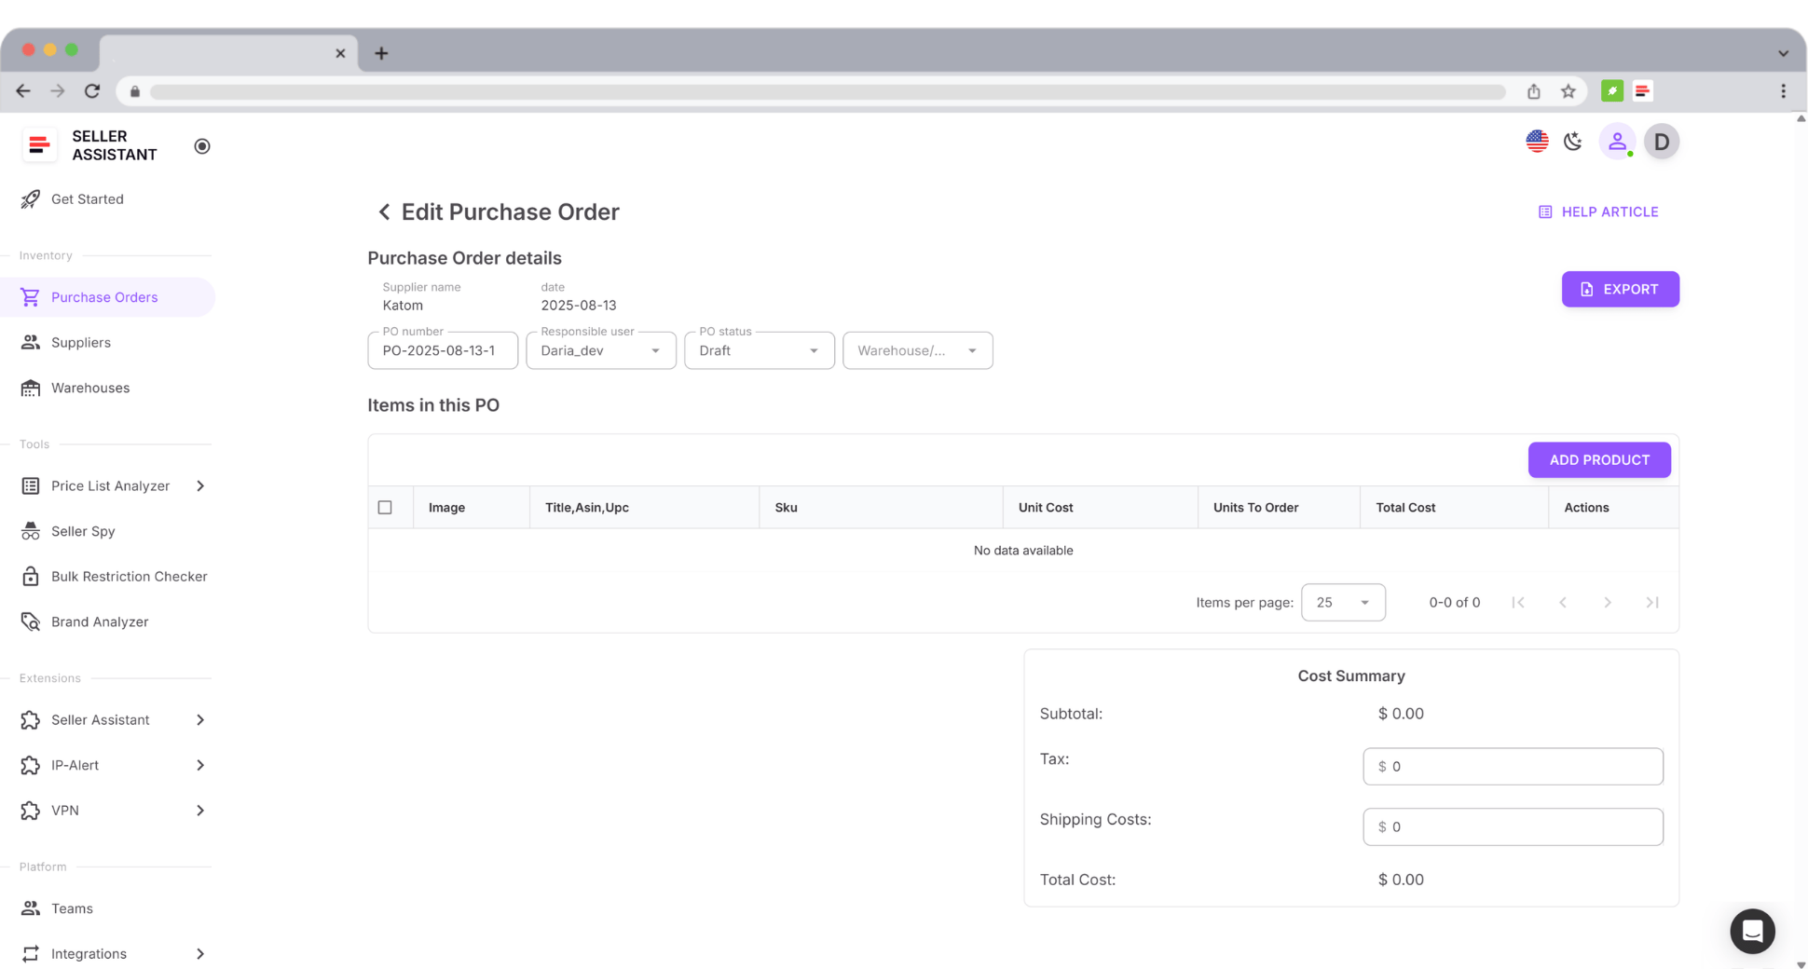Go to last page of table

click(1652, 603)
